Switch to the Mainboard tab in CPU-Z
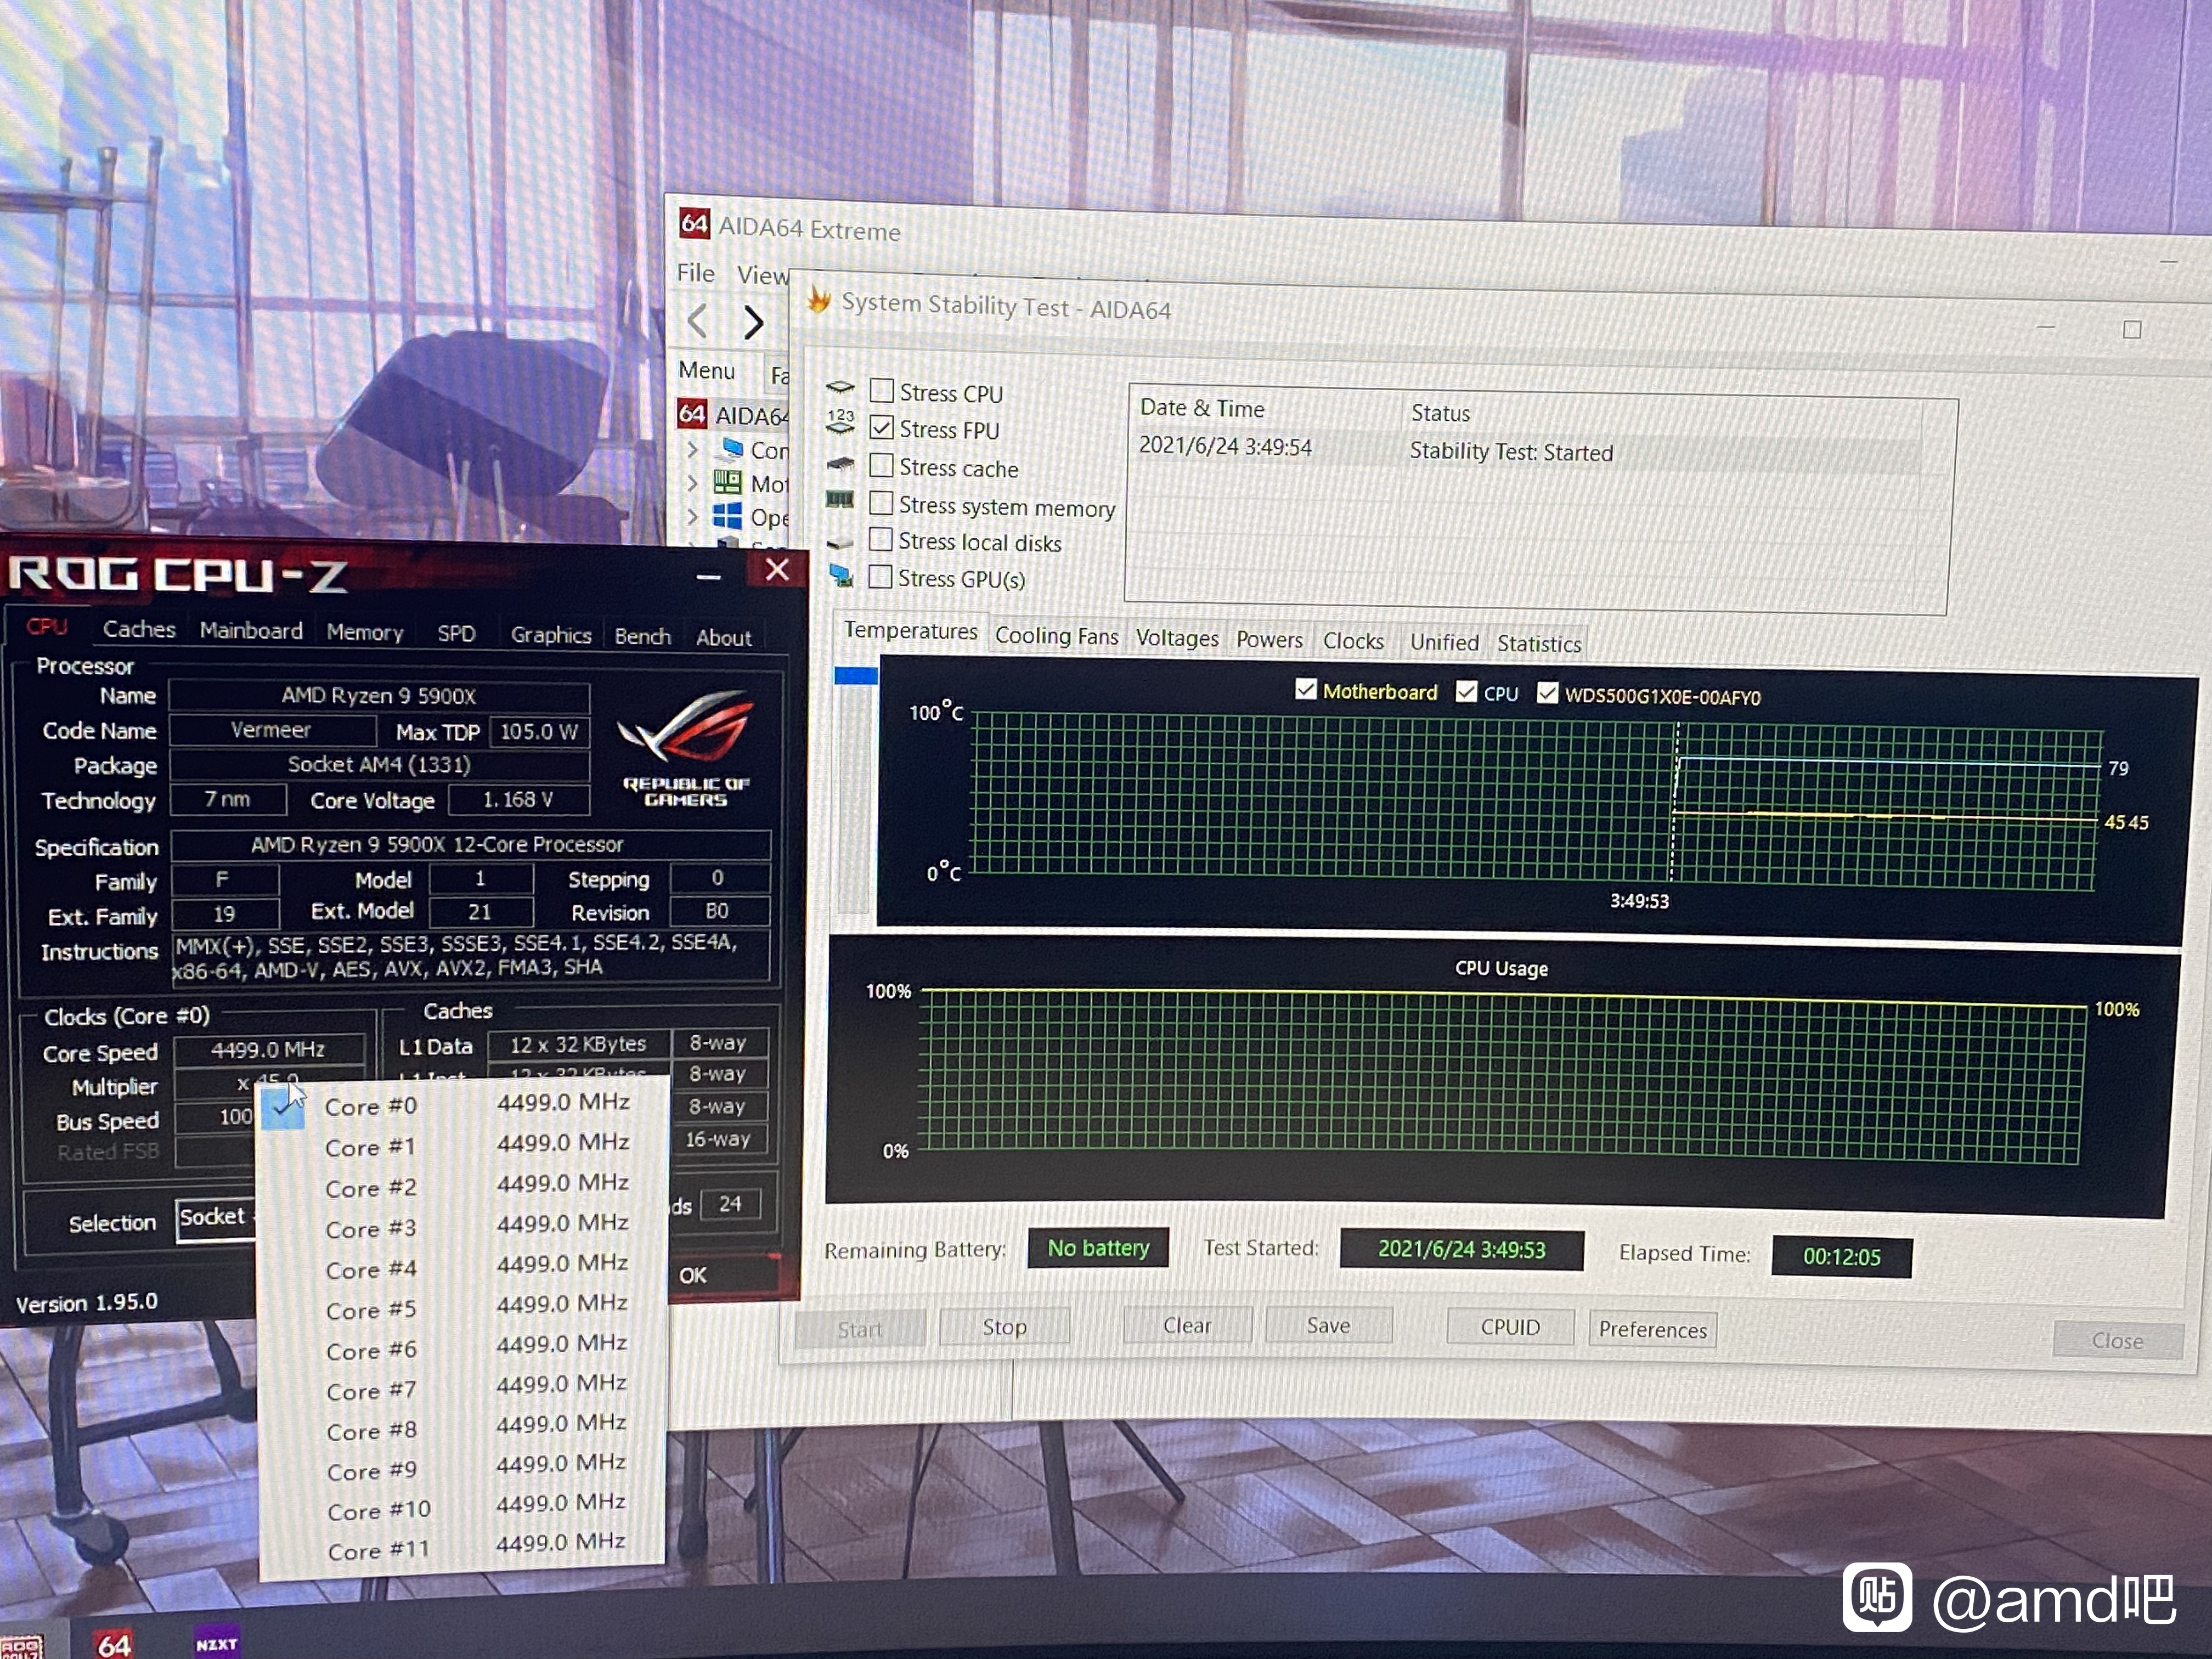Viewport: 2212px width, 1659px height. (x=251, y=631)
